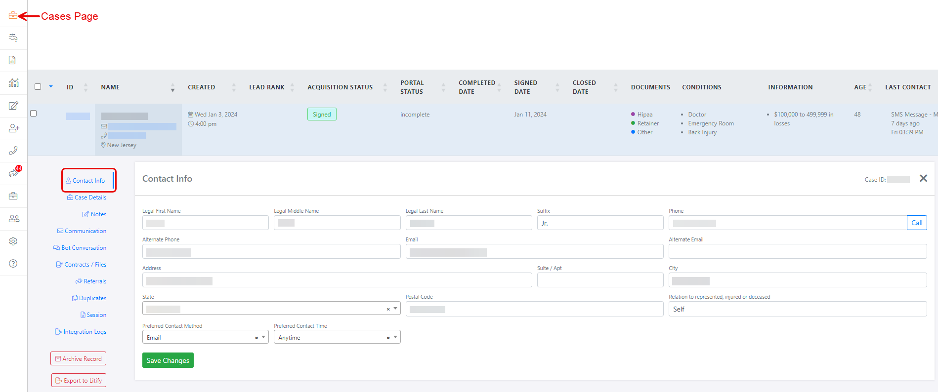Click the add user icon in sidebar
The height and width of the screenshot is (392, 938).
(13, 128)
